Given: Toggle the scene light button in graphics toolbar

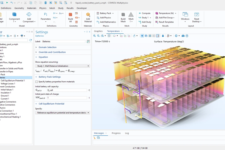Looking at the screenshot, I should click(x=142, y=36).
